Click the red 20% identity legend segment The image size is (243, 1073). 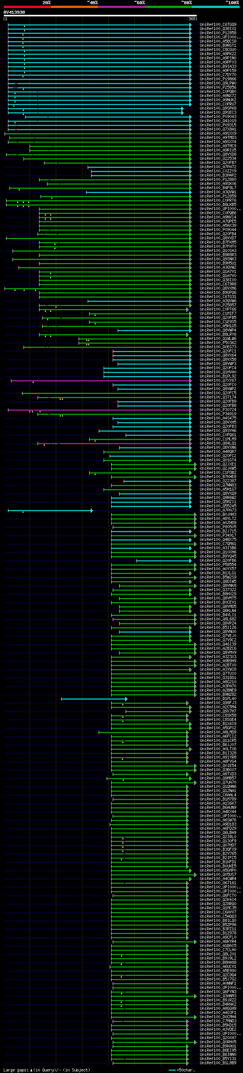click(27, 7)
